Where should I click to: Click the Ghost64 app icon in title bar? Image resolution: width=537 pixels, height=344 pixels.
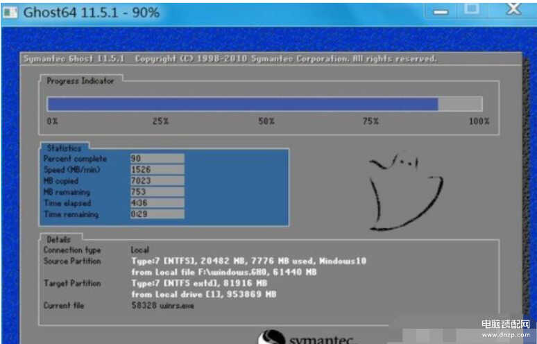(x=10, y=12)
